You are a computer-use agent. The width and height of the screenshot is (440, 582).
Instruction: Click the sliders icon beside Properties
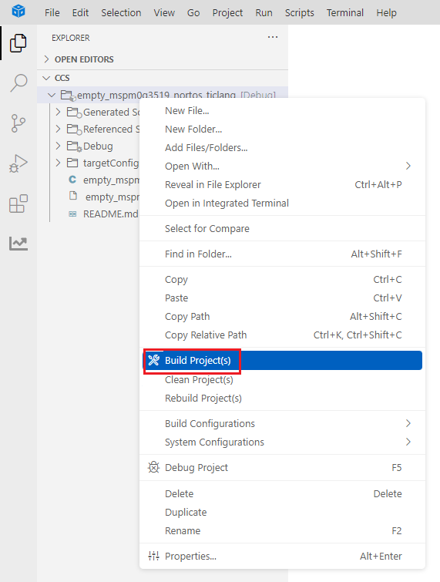(x=153, y=556)
